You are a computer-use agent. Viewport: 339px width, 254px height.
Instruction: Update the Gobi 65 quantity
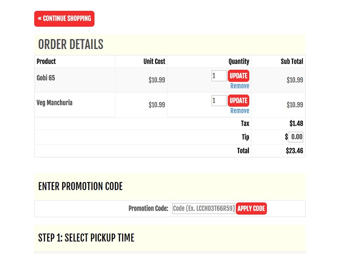pyautogui.click(x=238, y=76)
